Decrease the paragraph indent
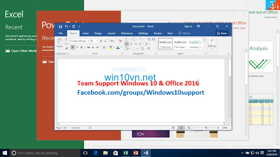Screen dimensions: 280x157 click(x=149, y=39)
